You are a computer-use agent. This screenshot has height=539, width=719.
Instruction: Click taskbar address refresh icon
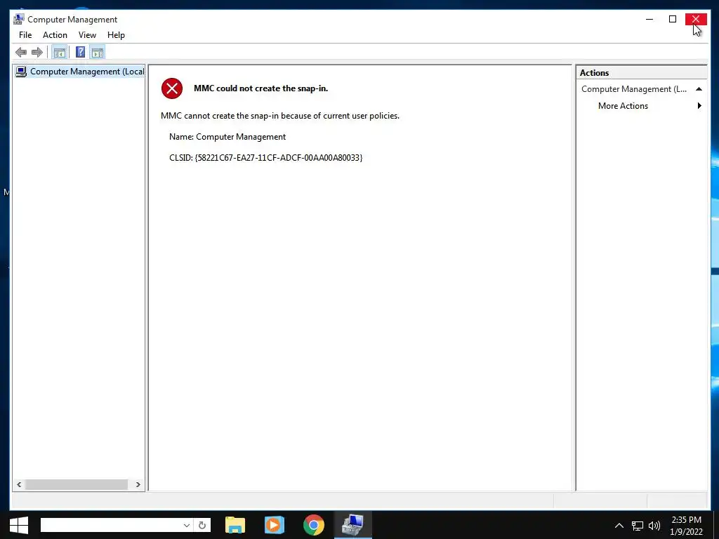coord(202,525)
